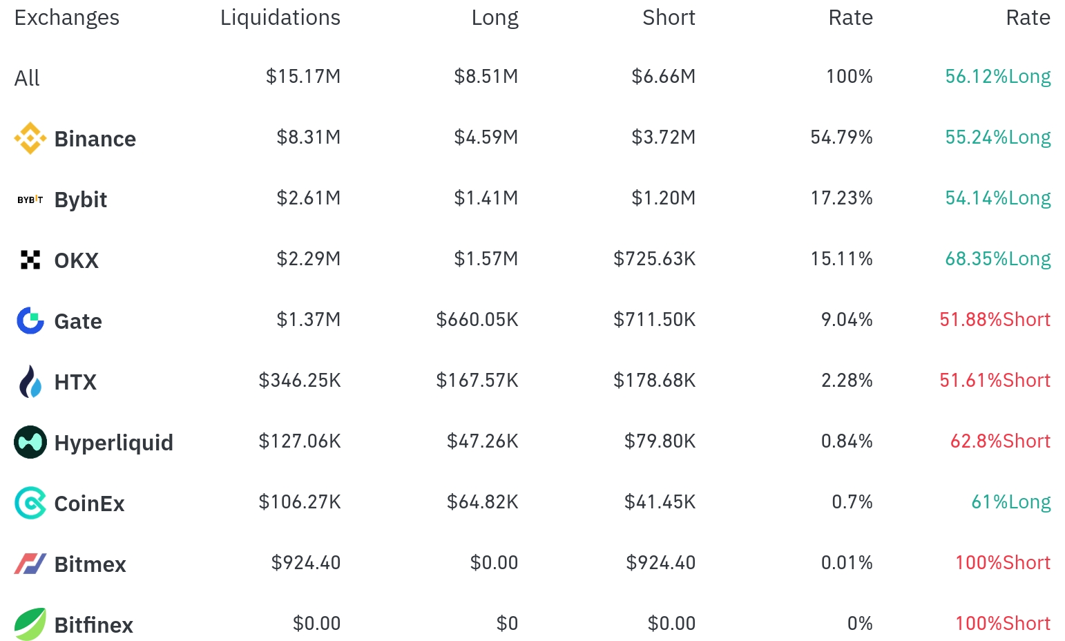The height and width of the screenshot is (641, 1065).
Task: Click the Exchanges column header
Action: pos(67,18)
